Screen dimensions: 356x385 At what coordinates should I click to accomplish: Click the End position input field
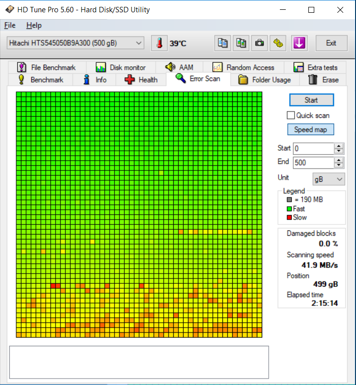(x=313, y=163)
